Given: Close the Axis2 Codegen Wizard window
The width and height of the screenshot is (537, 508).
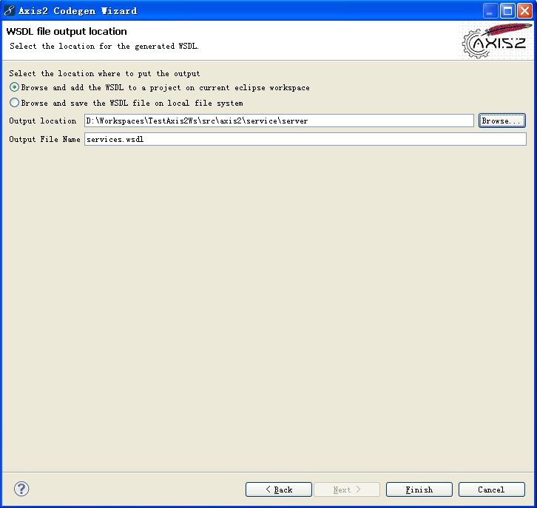Looking at the screenshot, I should (x=524, y=11).
